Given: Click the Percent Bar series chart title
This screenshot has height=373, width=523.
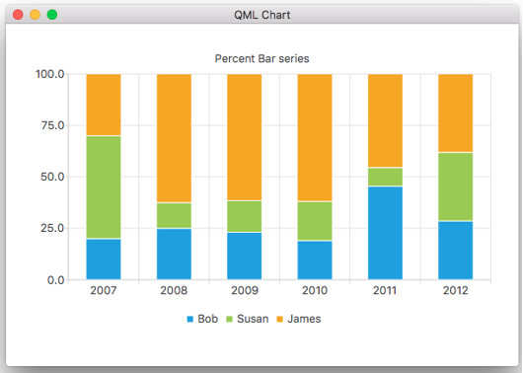Looking at the screenshot, I should [261, 59].
